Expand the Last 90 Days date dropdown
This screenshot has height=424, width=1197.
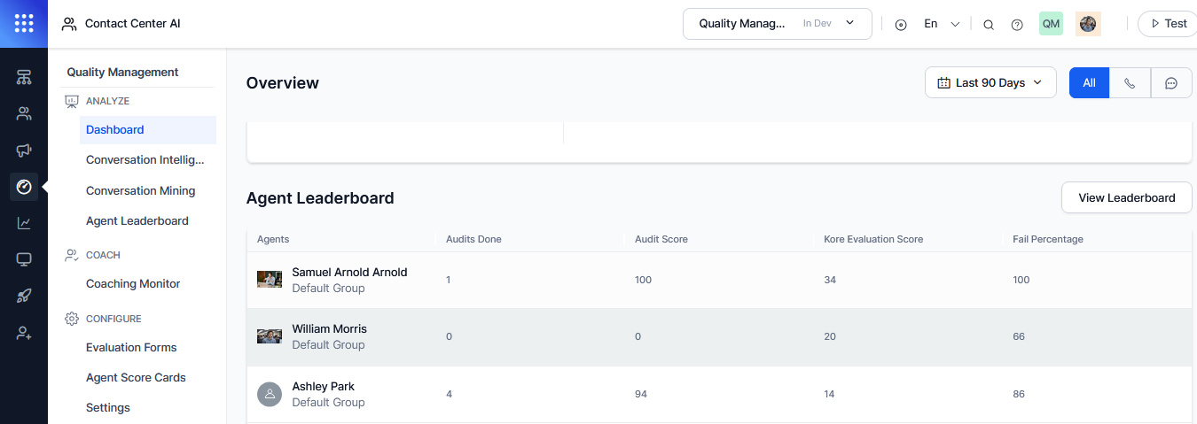click(x=990, y=83)
